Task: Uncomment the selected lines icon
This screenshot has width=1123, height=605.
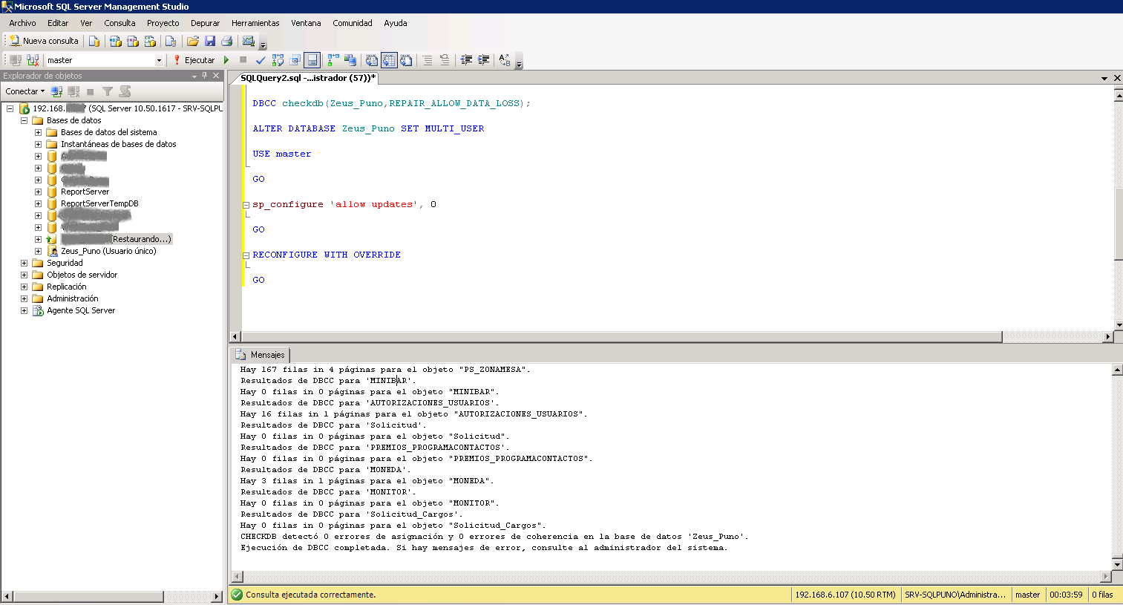Action: coord(445,60)
